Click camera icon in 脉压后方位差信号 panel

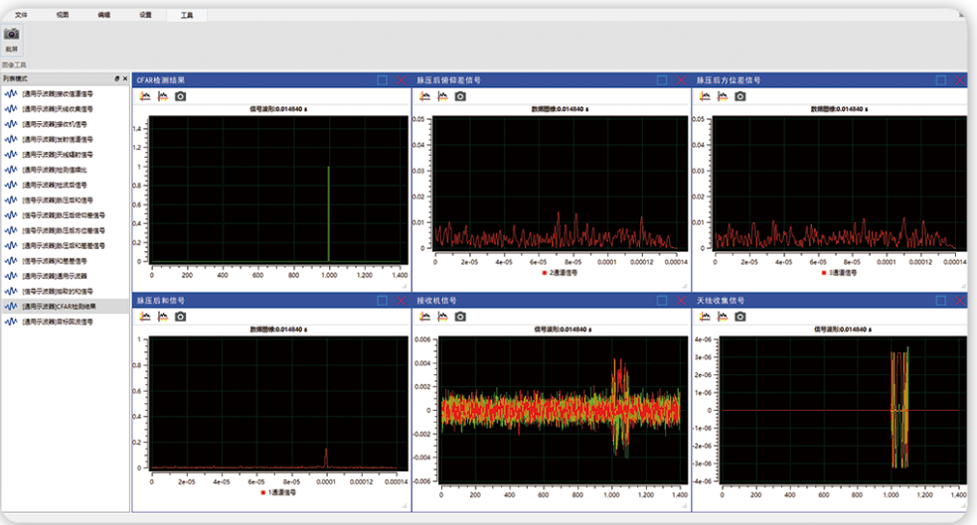click(x=739, y=96)
